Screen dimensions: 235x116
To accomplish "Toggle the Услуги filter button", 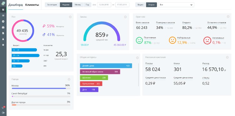I will click(151, 5).
